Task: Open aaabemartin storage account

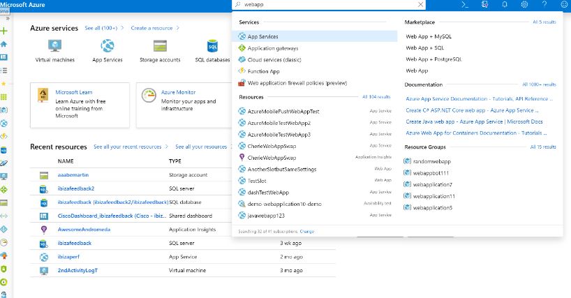Action: 73,175
